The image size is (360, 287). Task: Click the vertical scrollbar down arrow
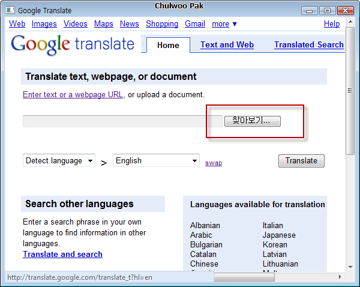[x=350, y=267]
